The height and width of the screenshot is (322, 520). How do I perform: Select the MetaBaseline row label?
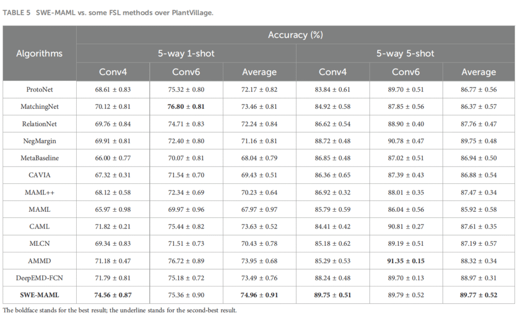pyautogui.click(x=40, y=158)
